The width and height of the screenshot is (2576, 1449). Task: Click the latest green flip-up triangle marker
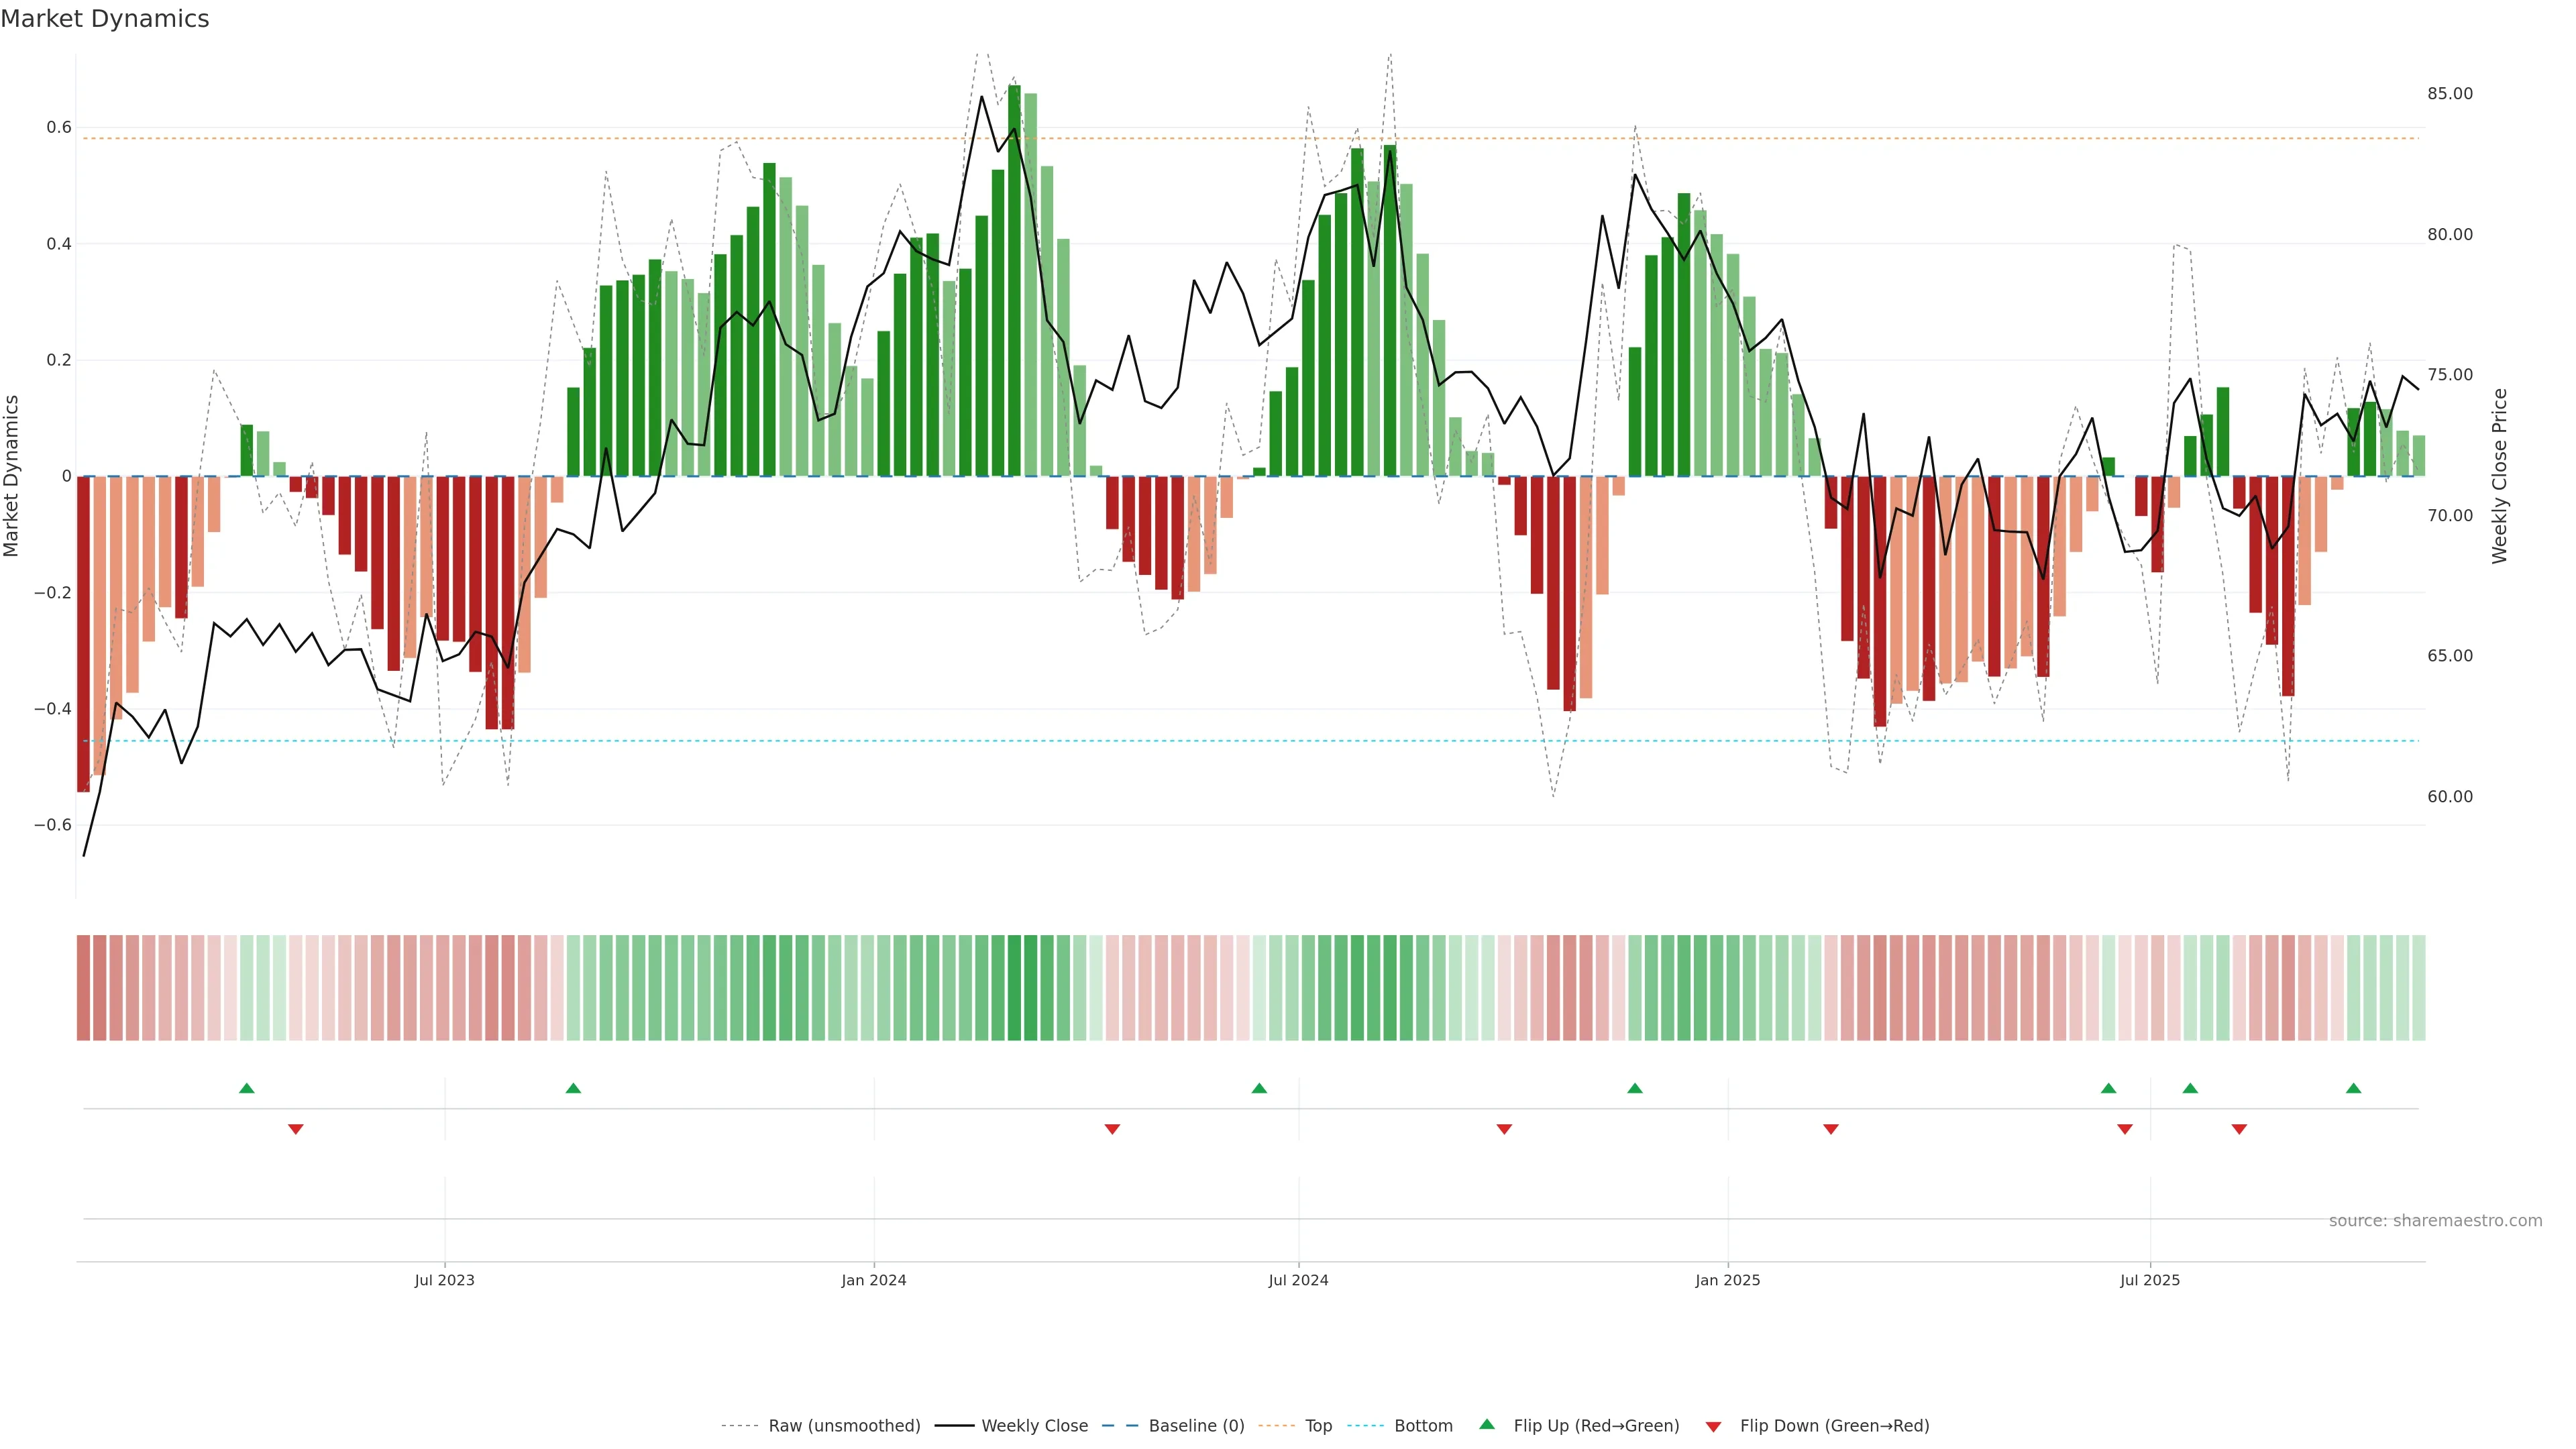click(x=2353, y=1088)
